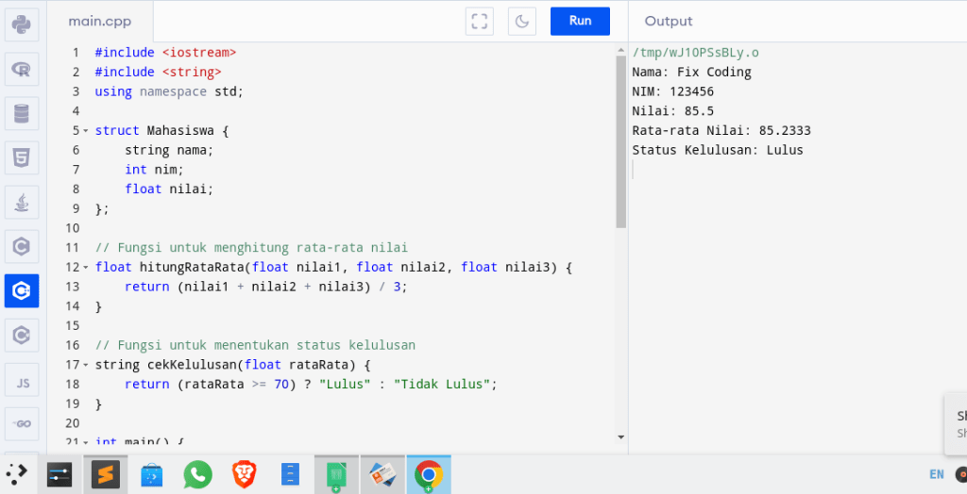Click the 'string nama;' declaration
Viewport: 967px width, 494px height.
point(168,150)
